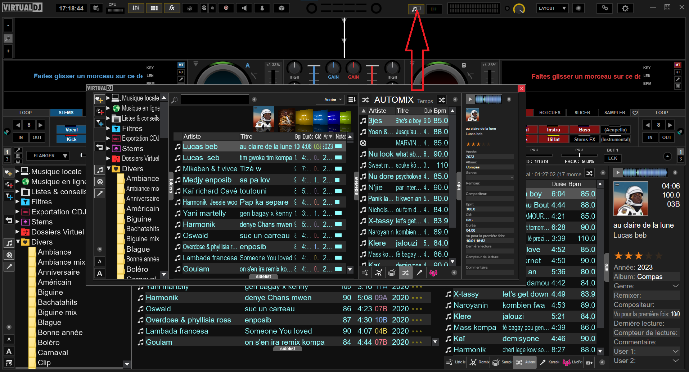Viewport: 689px width, 372px height.
Task: Toggle the HiHat stem pad on deck B
Action: point(553,139)
